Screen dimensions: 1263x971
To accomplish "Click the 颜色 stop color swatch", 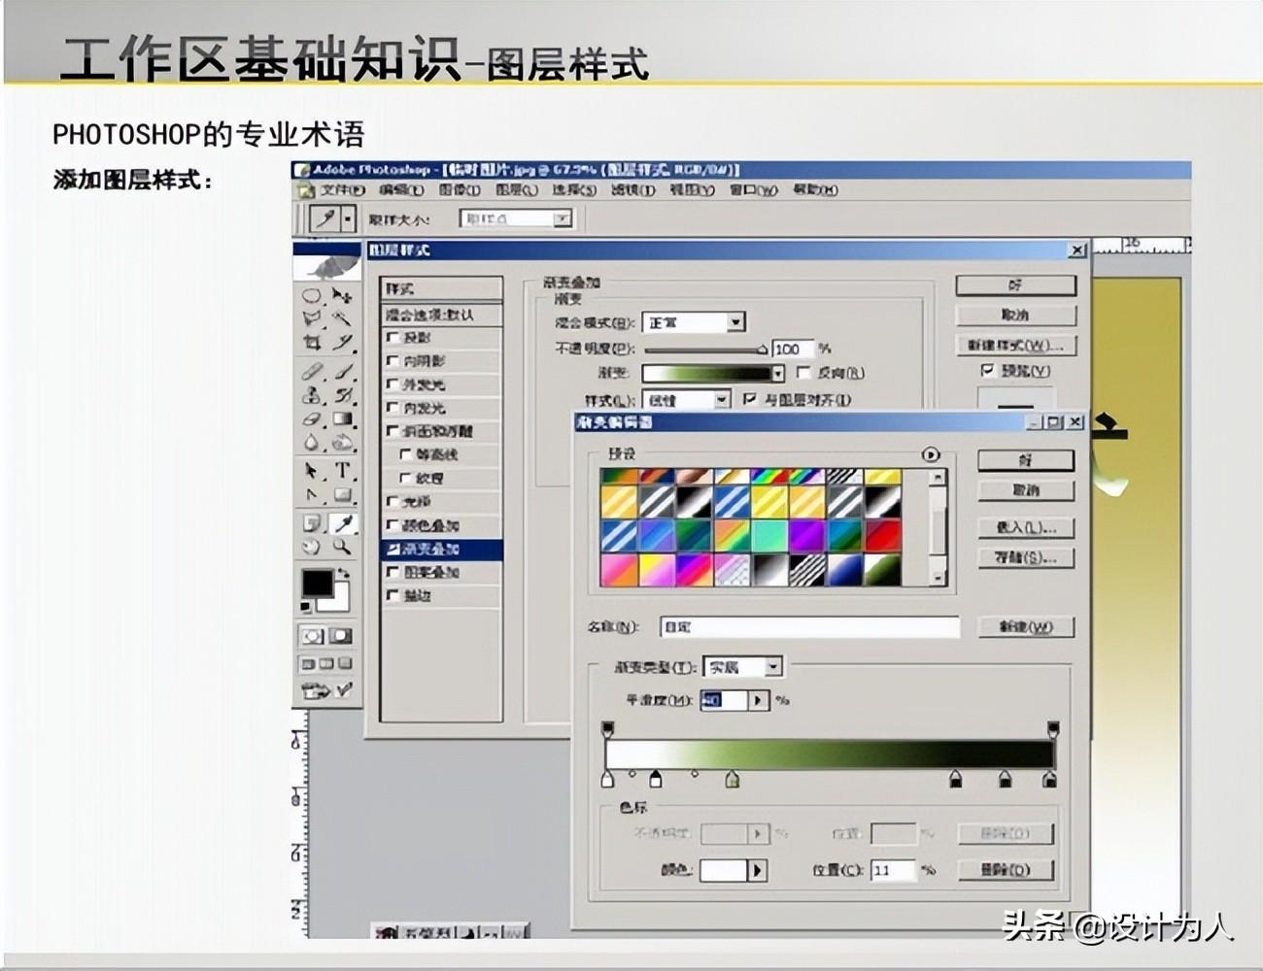I will click(724, 870).
